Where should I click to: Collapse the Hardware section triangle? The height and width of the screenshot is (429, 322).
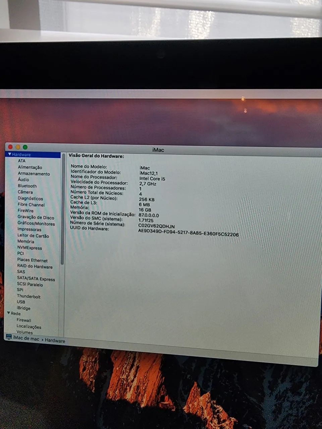point(9,155)
